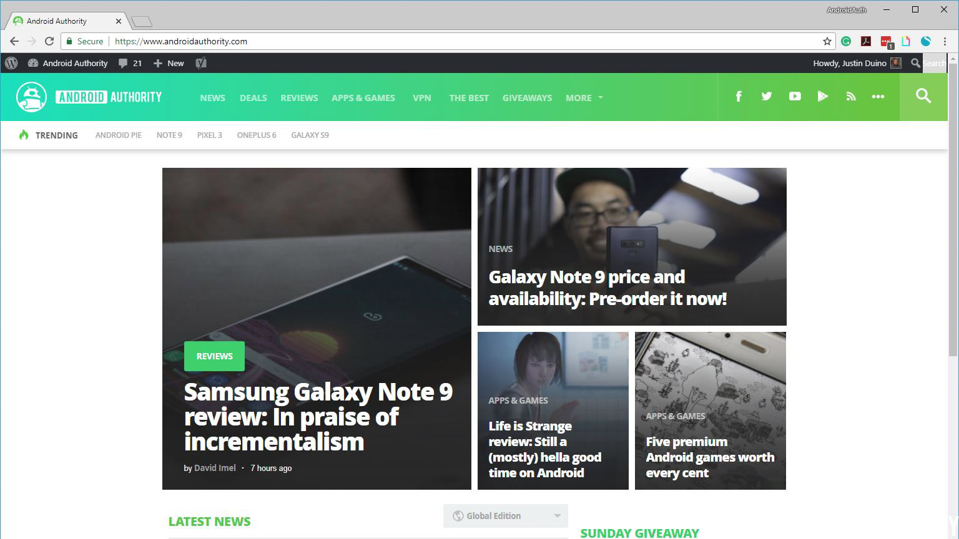The image size is (959, 539).
Task: Open Five premium Android games article
Action: tap(710, 457)
